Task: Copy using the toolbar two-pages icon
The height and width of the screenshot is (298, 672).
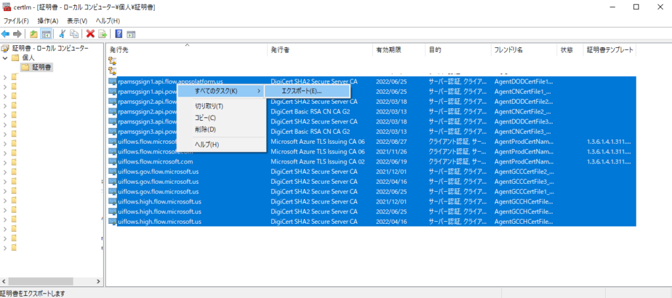Action: pos(75,33)
